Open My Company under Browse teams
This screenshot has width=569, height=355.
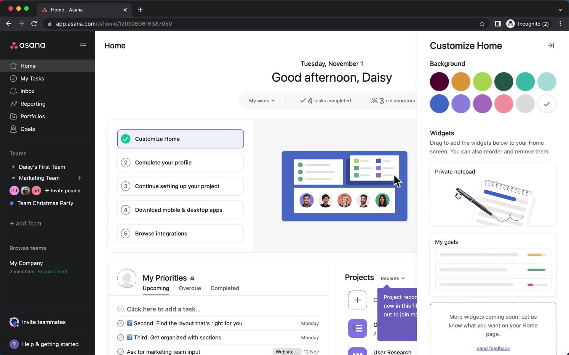point(26,263)
